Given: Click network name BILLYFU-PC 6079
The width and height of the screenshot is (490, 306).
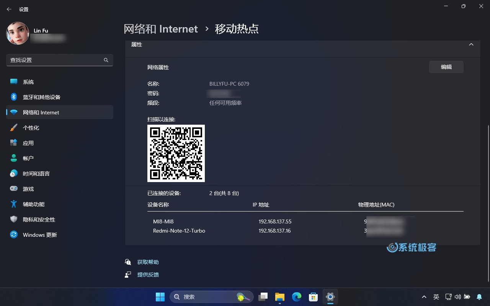Looking at the screenshot, I should (x=229, y=84).
